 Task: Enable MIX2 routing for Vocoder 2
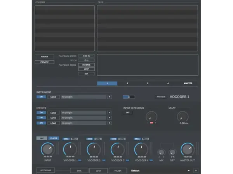98,139
